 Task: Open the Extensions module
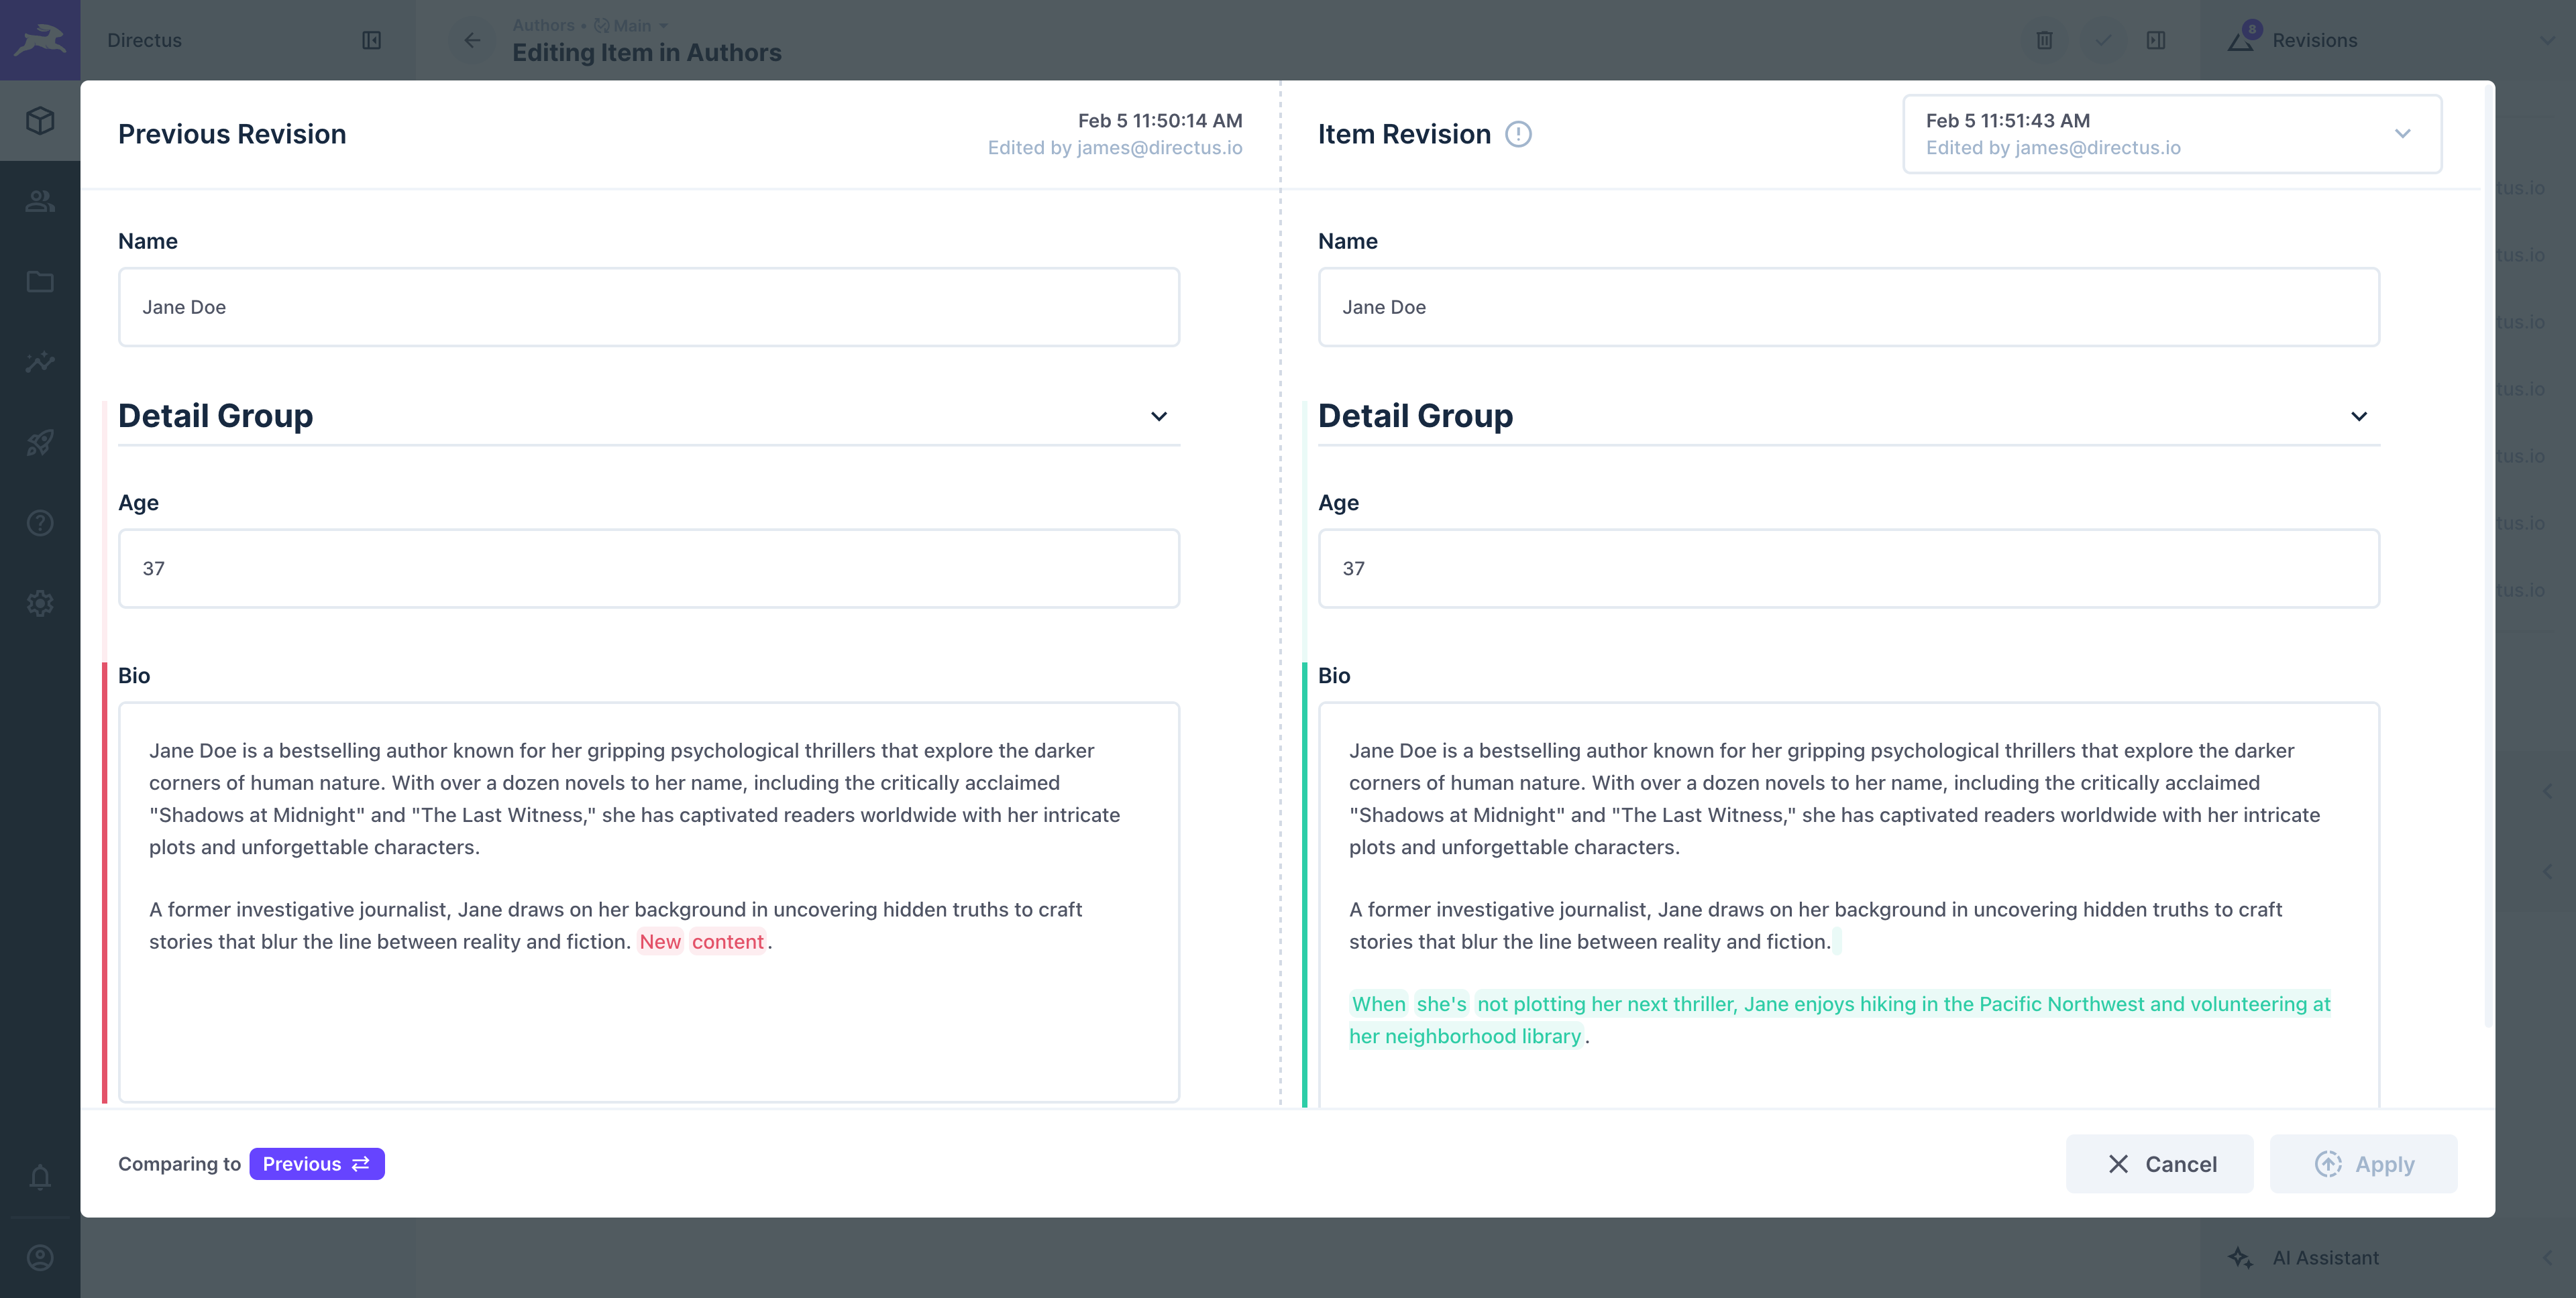39,442
